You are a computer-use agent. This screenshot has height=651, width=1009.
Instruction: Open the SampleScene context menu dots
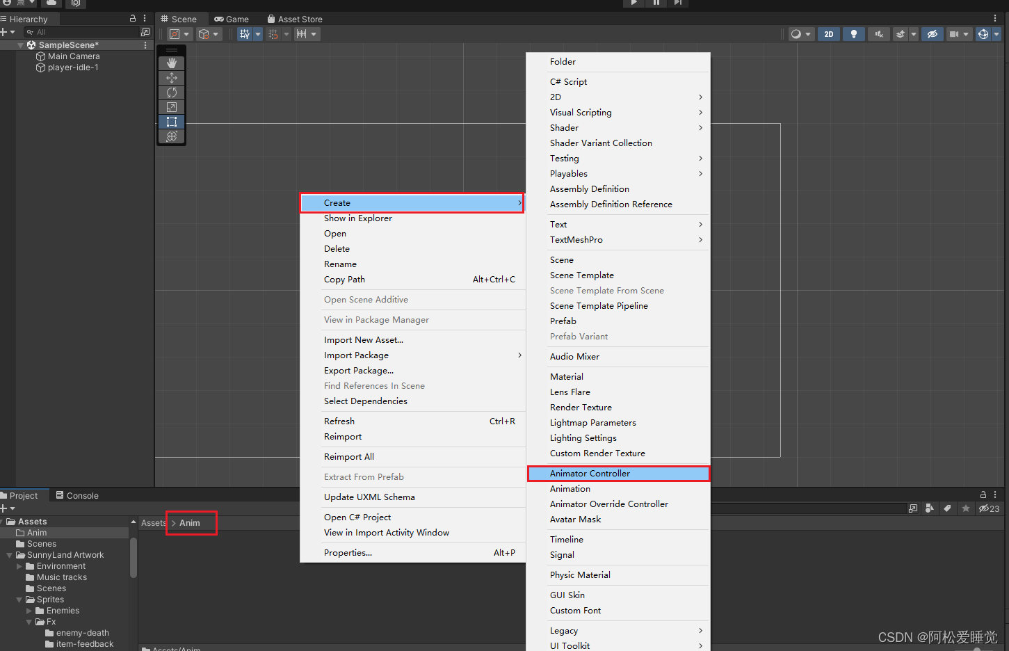click(145, 45)
